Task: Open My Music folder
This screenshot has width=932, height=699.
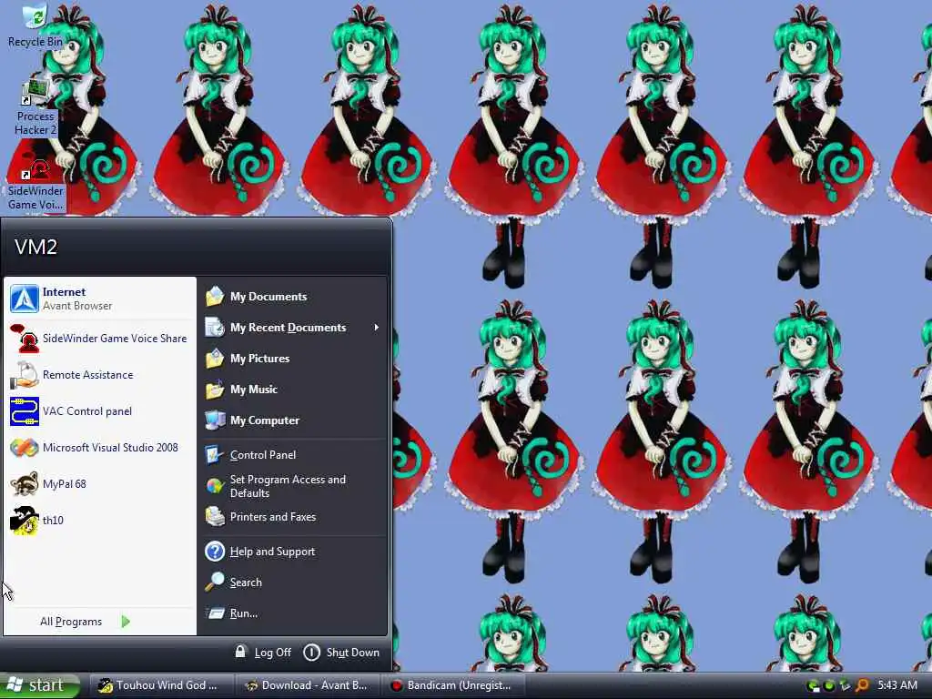Action: tap(293, 390)
